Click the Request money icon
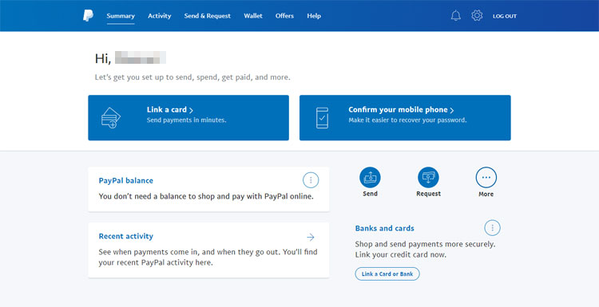This screenshot has height=307, width=599. pos(428,177)
